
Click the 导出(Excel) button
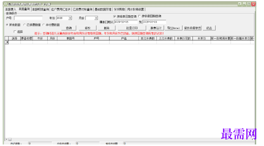pyautogui.click(x=173, y=28)
